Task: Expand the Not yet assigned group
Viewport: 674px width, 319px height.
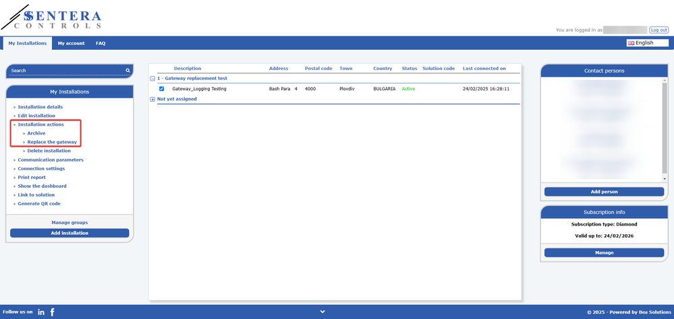Action: (x=152, y=100)
